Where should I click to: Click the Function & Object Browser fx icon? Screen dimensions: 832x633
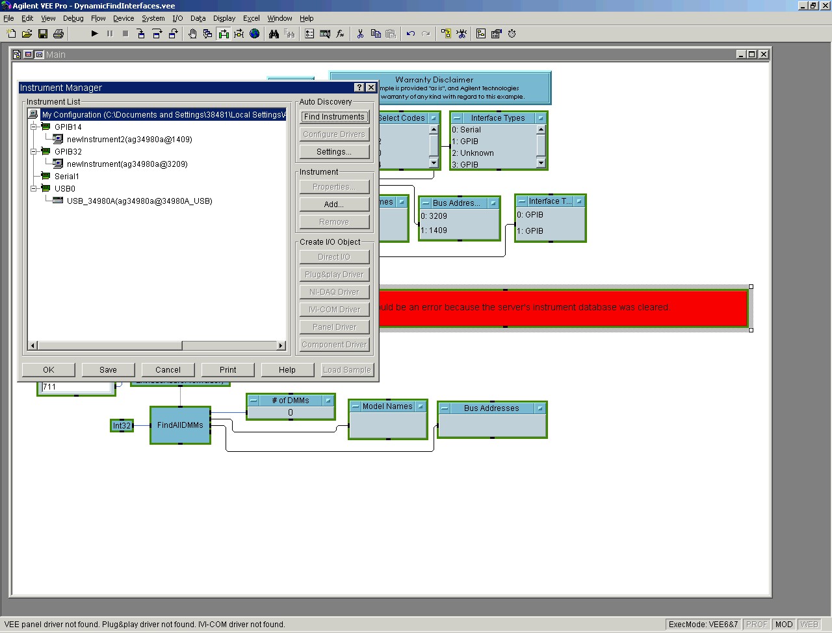tap(340, 34)
